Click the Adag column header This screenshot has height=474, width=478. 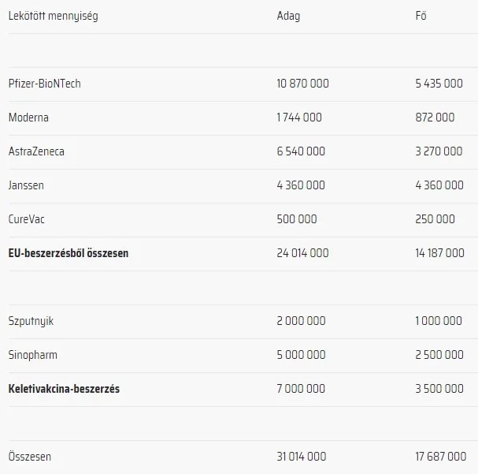point(288,16)
